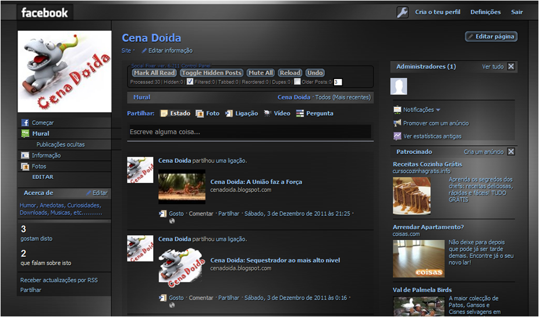
Task: Click the Ver estatísticas antigas chart icon
Action: point(398,136)
